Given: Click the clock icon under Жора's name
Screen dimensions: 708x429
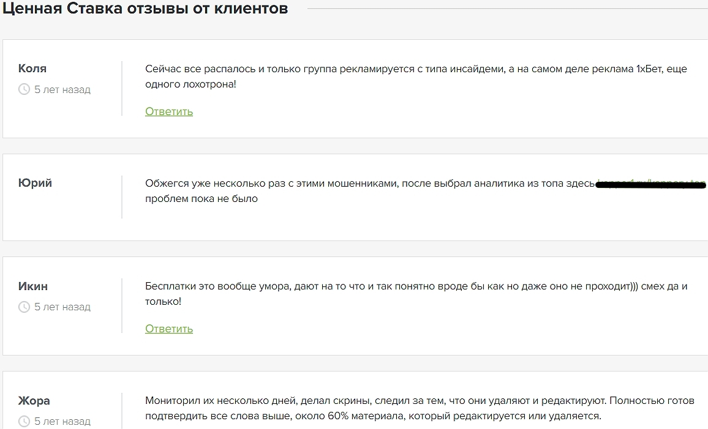Looking at the screenshot, I should coord(24,422).
